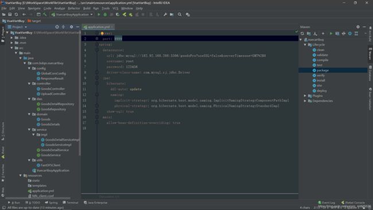Image resolution: width=373 pixels, height=210 pixels.
Task: Open the Build menu
Action: click(x=87, y=9)
